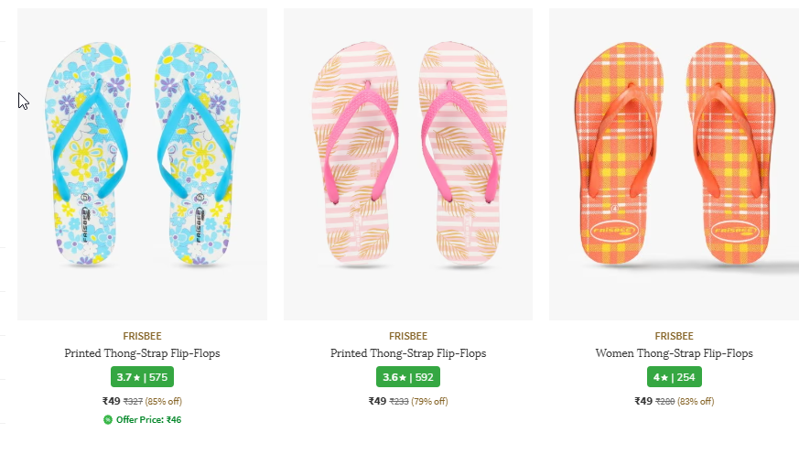The width and height of the screenshot is (810, 465).
Task: Click the 4 star rating badge
Action: coord(674,377)
